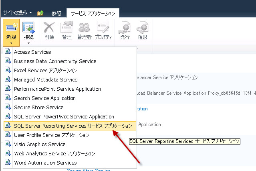The height and width of the screenshot is (171, 256).
Task: Click the navigate-up folder icon
Action: coord(40,13)
